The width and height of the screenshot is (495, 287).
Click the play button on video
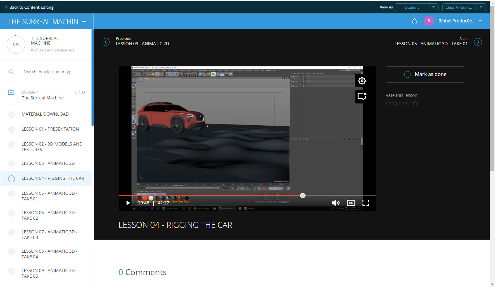click(128, 203)
